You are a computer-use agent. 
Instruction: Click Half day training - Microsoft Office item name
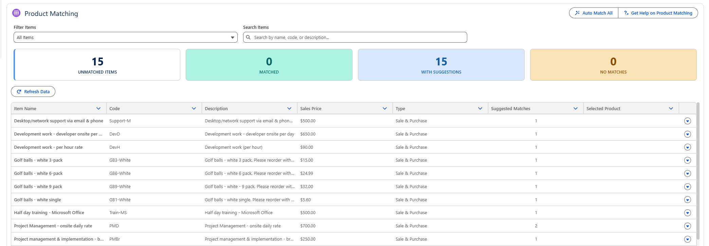49,212
